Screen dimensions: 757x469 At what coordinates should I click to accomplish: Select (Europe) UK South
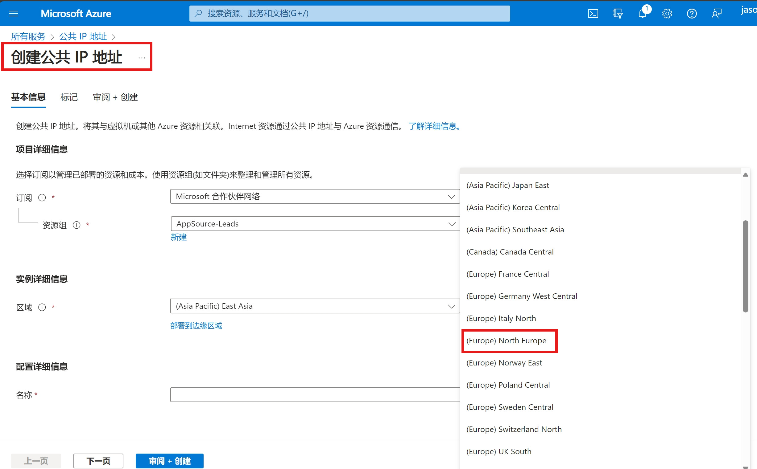click(600, 451)
